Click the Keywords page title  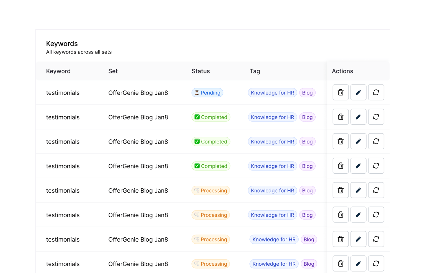[x=62, y=44]
